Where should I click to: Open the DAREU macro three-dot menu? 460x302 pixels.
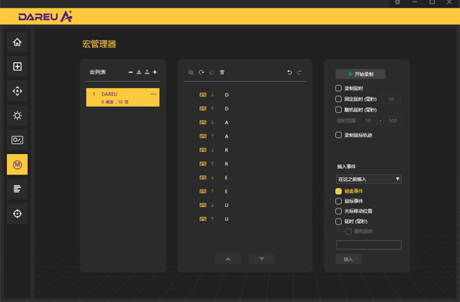point(153,94)
